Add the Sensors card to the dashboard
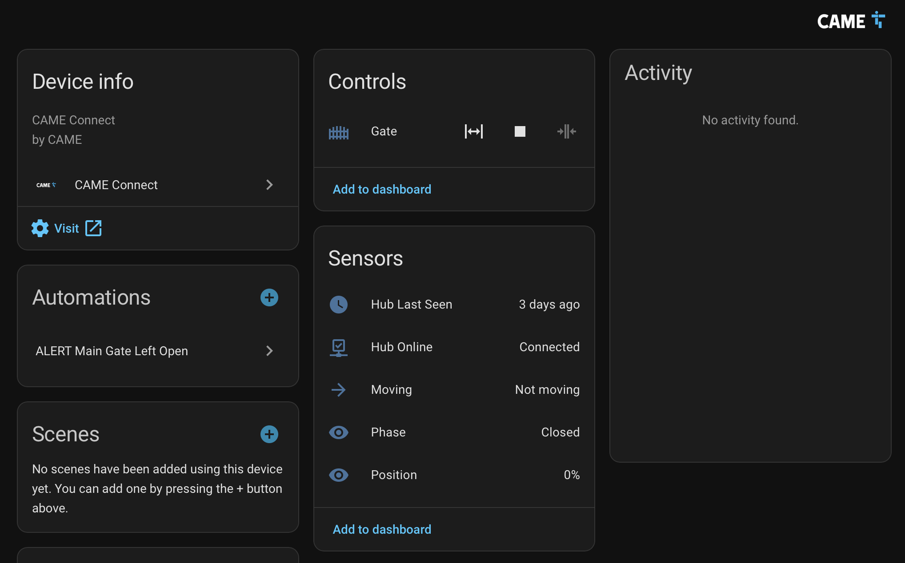Image resolution: width=905 pixels, height=563 pixels. pos(382,529)
